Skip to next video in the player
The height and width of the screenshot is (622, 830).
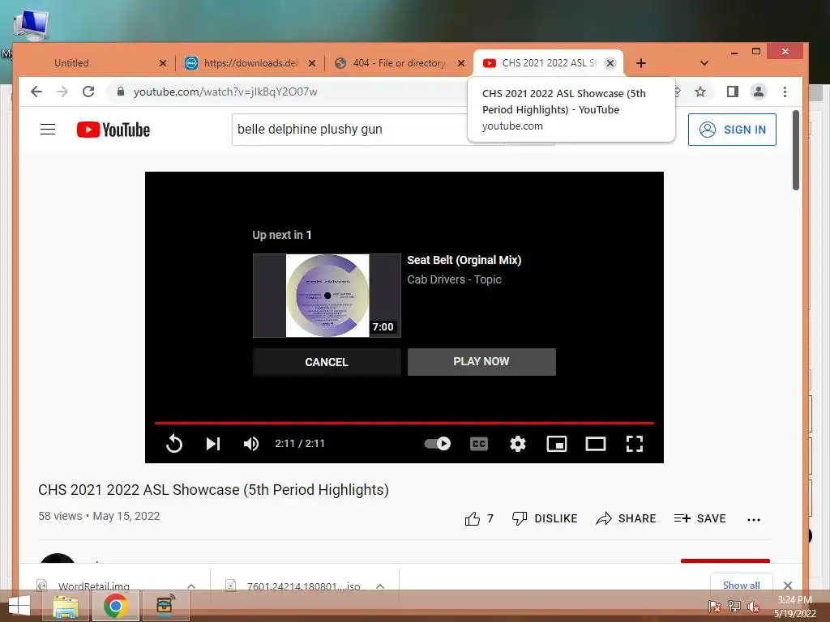(x=213, y=444)
